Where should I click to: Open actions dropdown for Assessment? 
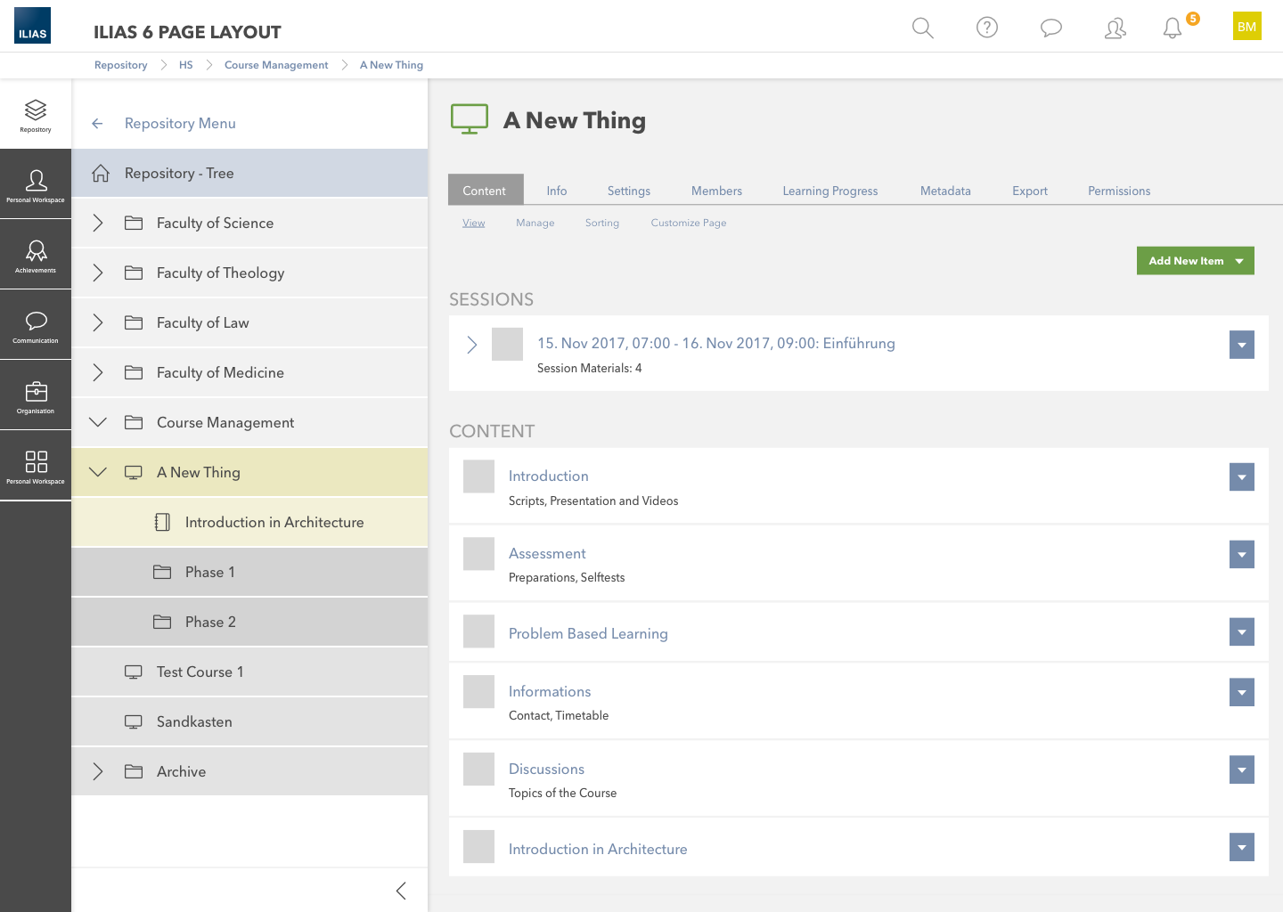(x=1241, y=554)
